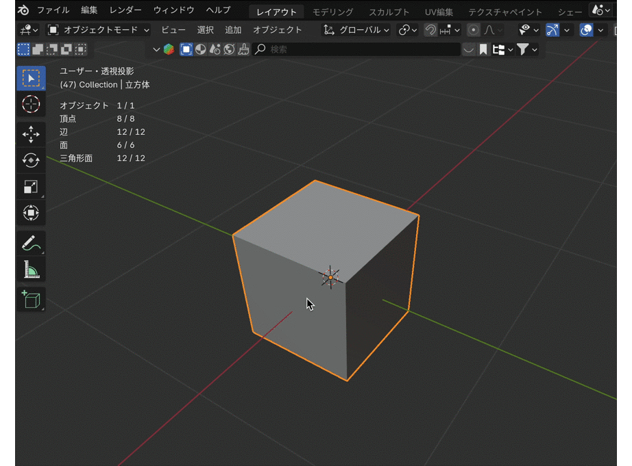
Task: Click the ユーザー・透視投影 view label
Action: (x=97, y=71)
